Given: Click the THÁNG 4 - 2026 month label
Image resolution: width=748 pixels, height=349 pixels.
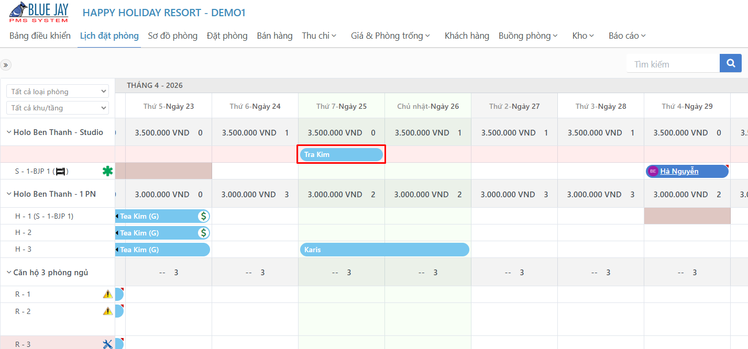Looking at the screenshot, I should pyautogui.click(x=155, y=85).
